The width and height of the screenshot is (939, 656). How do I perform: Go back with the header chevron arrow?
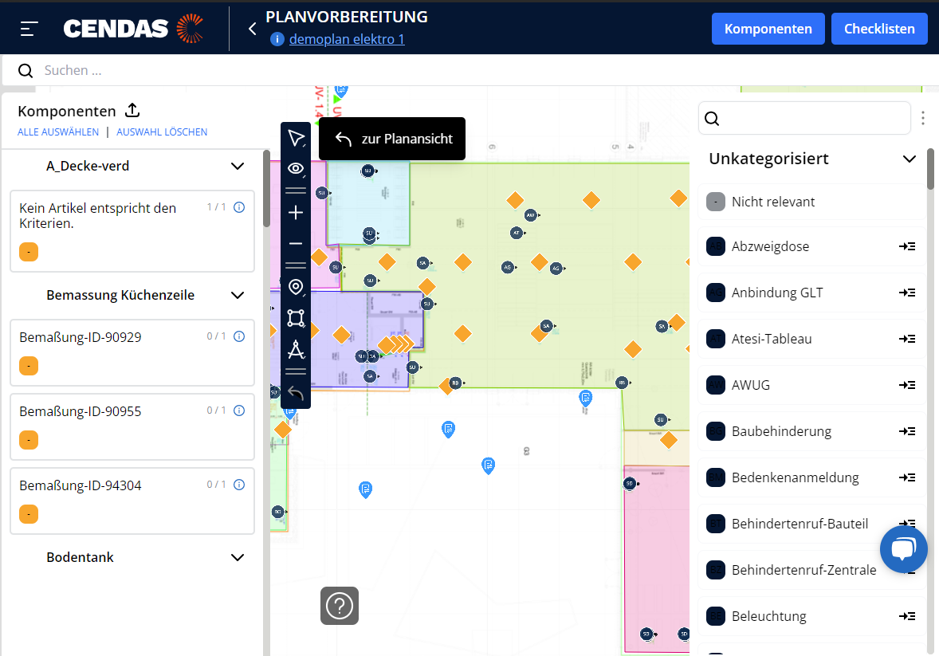coord(252,28)
